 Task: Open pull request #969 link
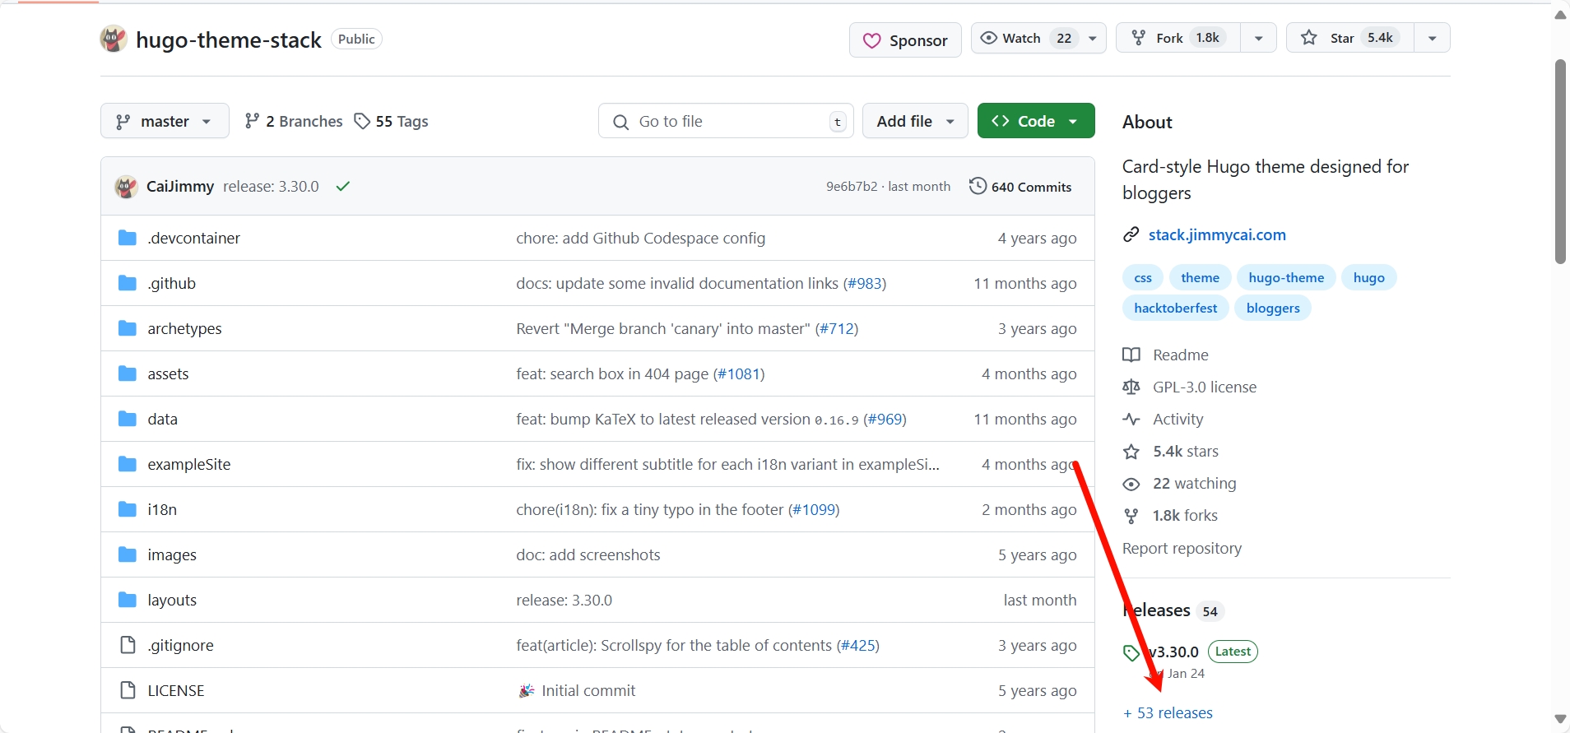(885, 420)
